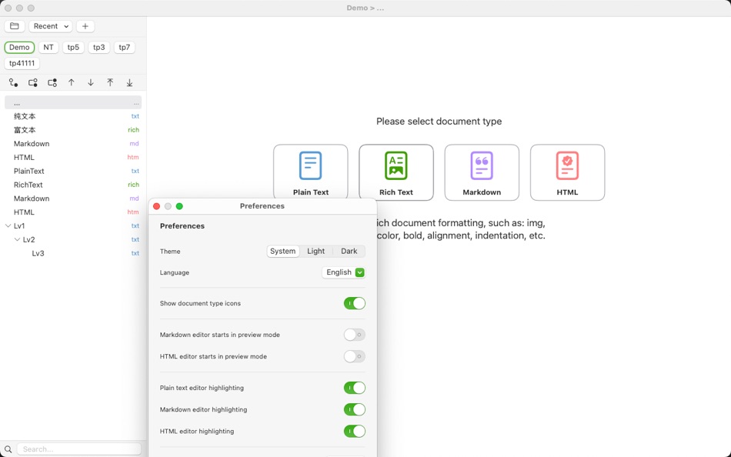Move the selected document up
This screenshot has height=457, width=731.
pyautogui.click(x=71, y=82)
